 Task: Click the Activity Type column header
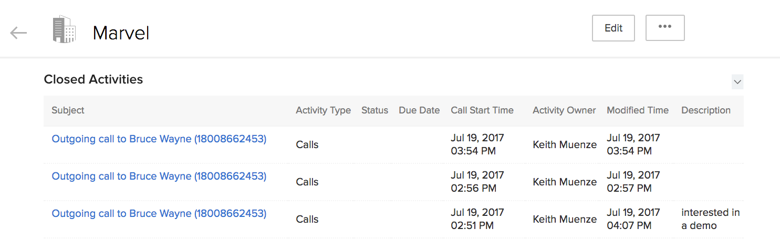click(x=323, y=110)
